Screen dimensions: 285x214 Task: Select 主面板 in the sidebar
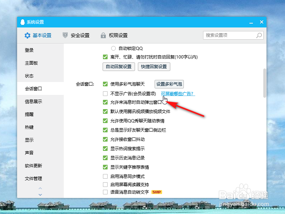(41, 63)
